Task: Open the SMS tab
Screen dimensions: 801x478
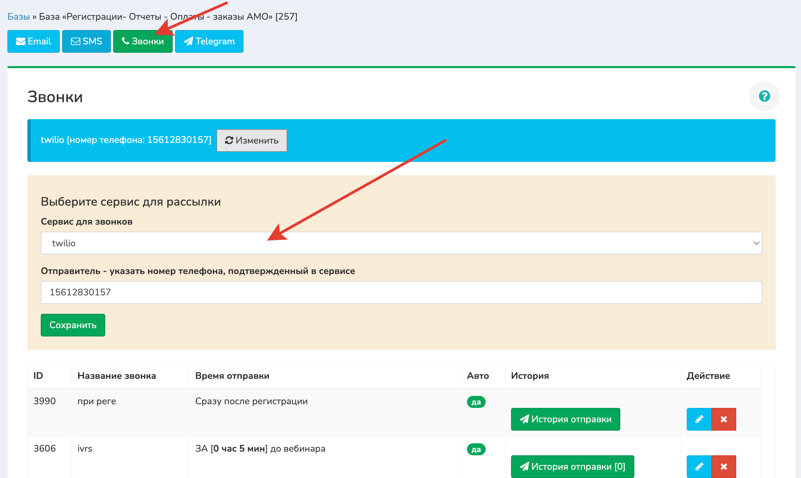Action: 87,41
